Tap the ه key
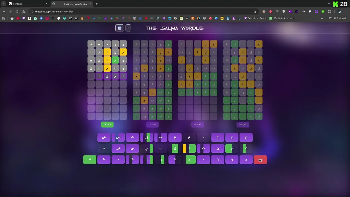350x197 pixels. (203, 137)
